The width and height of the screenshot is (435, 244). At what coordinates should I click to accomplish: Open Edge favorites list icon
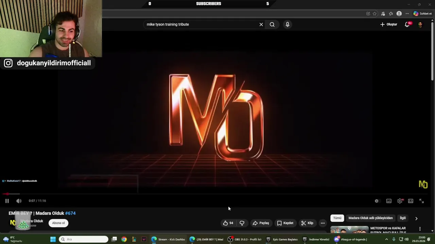pos(391,14)
